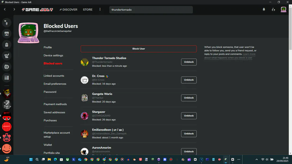Screen dimensions: 292x164
Task: Open the Store page
Action: pos(88,9)
